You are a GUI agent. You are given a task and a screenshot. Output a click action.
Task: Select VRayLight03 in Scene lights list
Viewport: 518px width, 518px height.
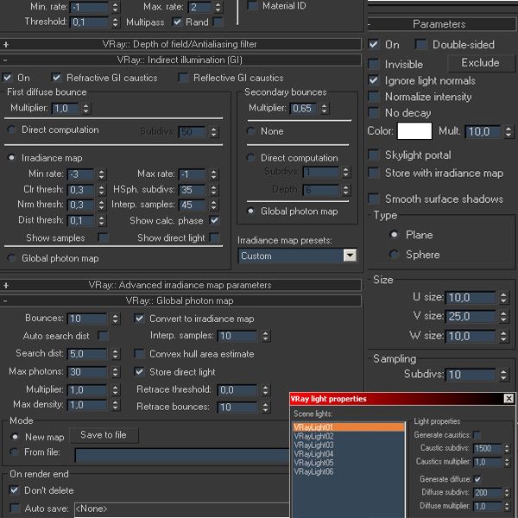(x=348, y=445)
